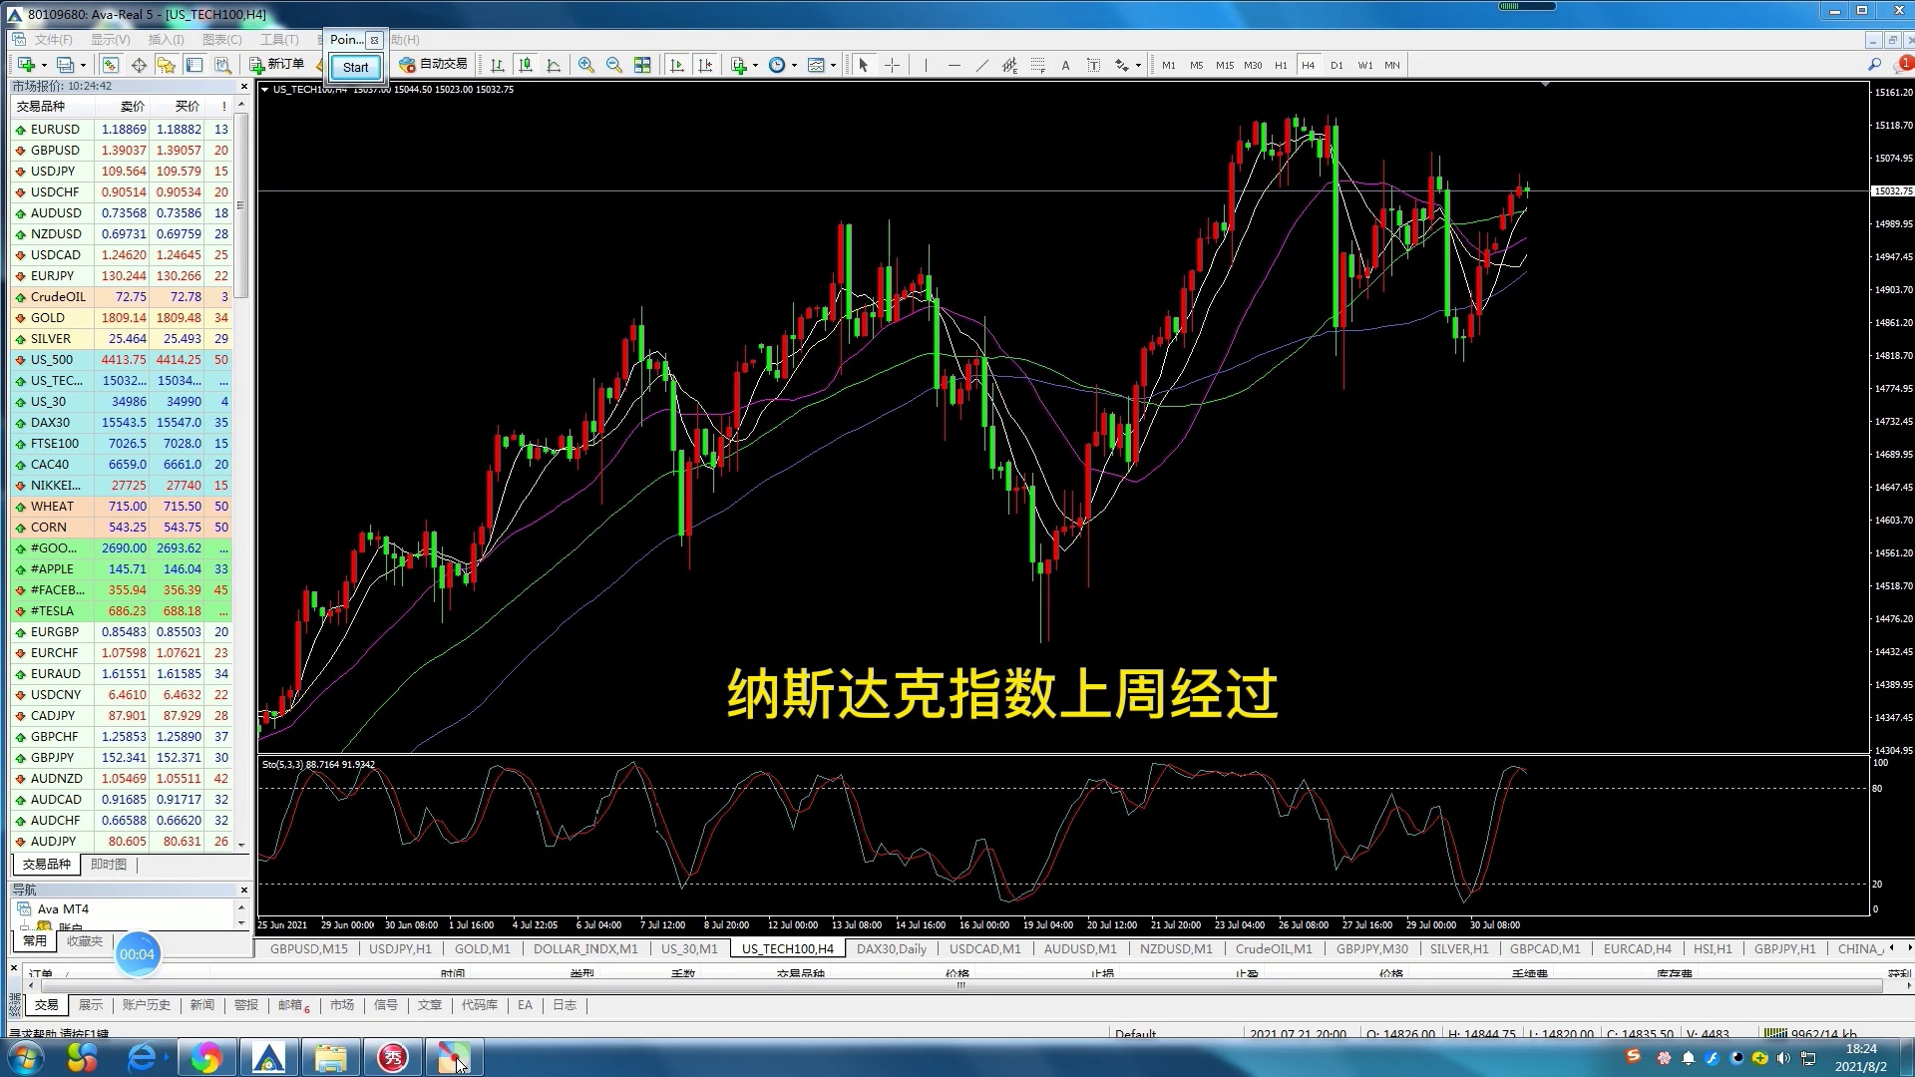Click the tile windows icon
1915x1077 pixels.
642,65
